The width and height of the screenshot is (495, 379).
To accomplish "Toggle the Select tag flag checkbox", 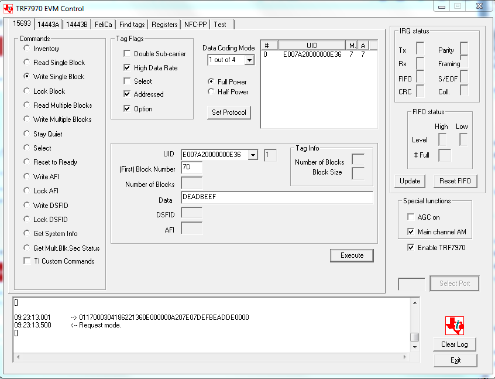I will (127, 81).
